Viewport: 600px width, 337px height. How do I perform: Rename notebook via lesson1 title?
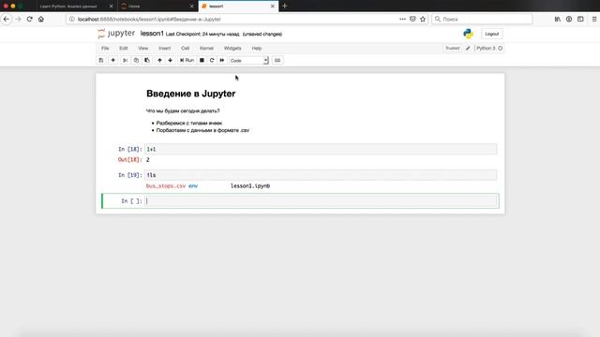pos(152,34)
